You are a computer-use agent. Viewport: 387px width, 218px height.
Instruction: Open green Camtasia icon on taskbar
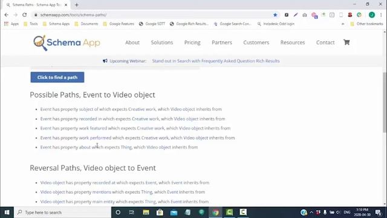point(229,213)
